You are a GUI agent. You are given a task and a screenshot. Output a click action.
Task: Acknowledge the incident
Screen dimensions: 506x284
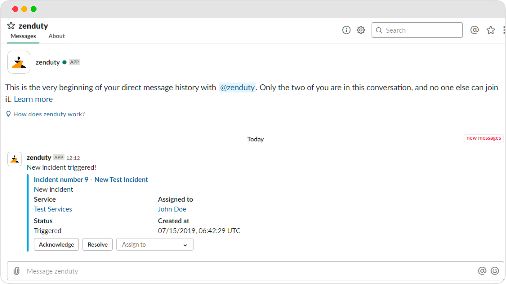click(56, 245)
